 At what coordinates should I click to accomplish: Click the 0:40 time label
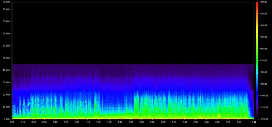pos(55,122)
